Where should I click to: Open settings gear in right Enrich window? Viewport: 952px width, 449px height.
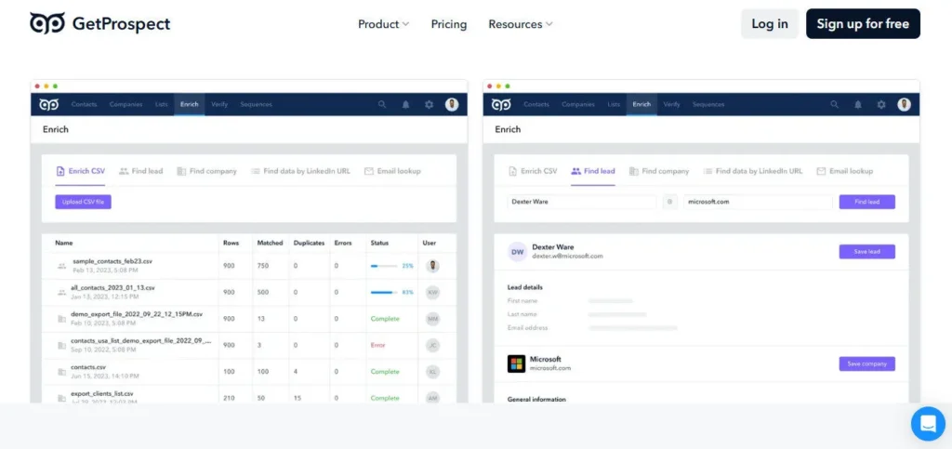tap(881, 104)
